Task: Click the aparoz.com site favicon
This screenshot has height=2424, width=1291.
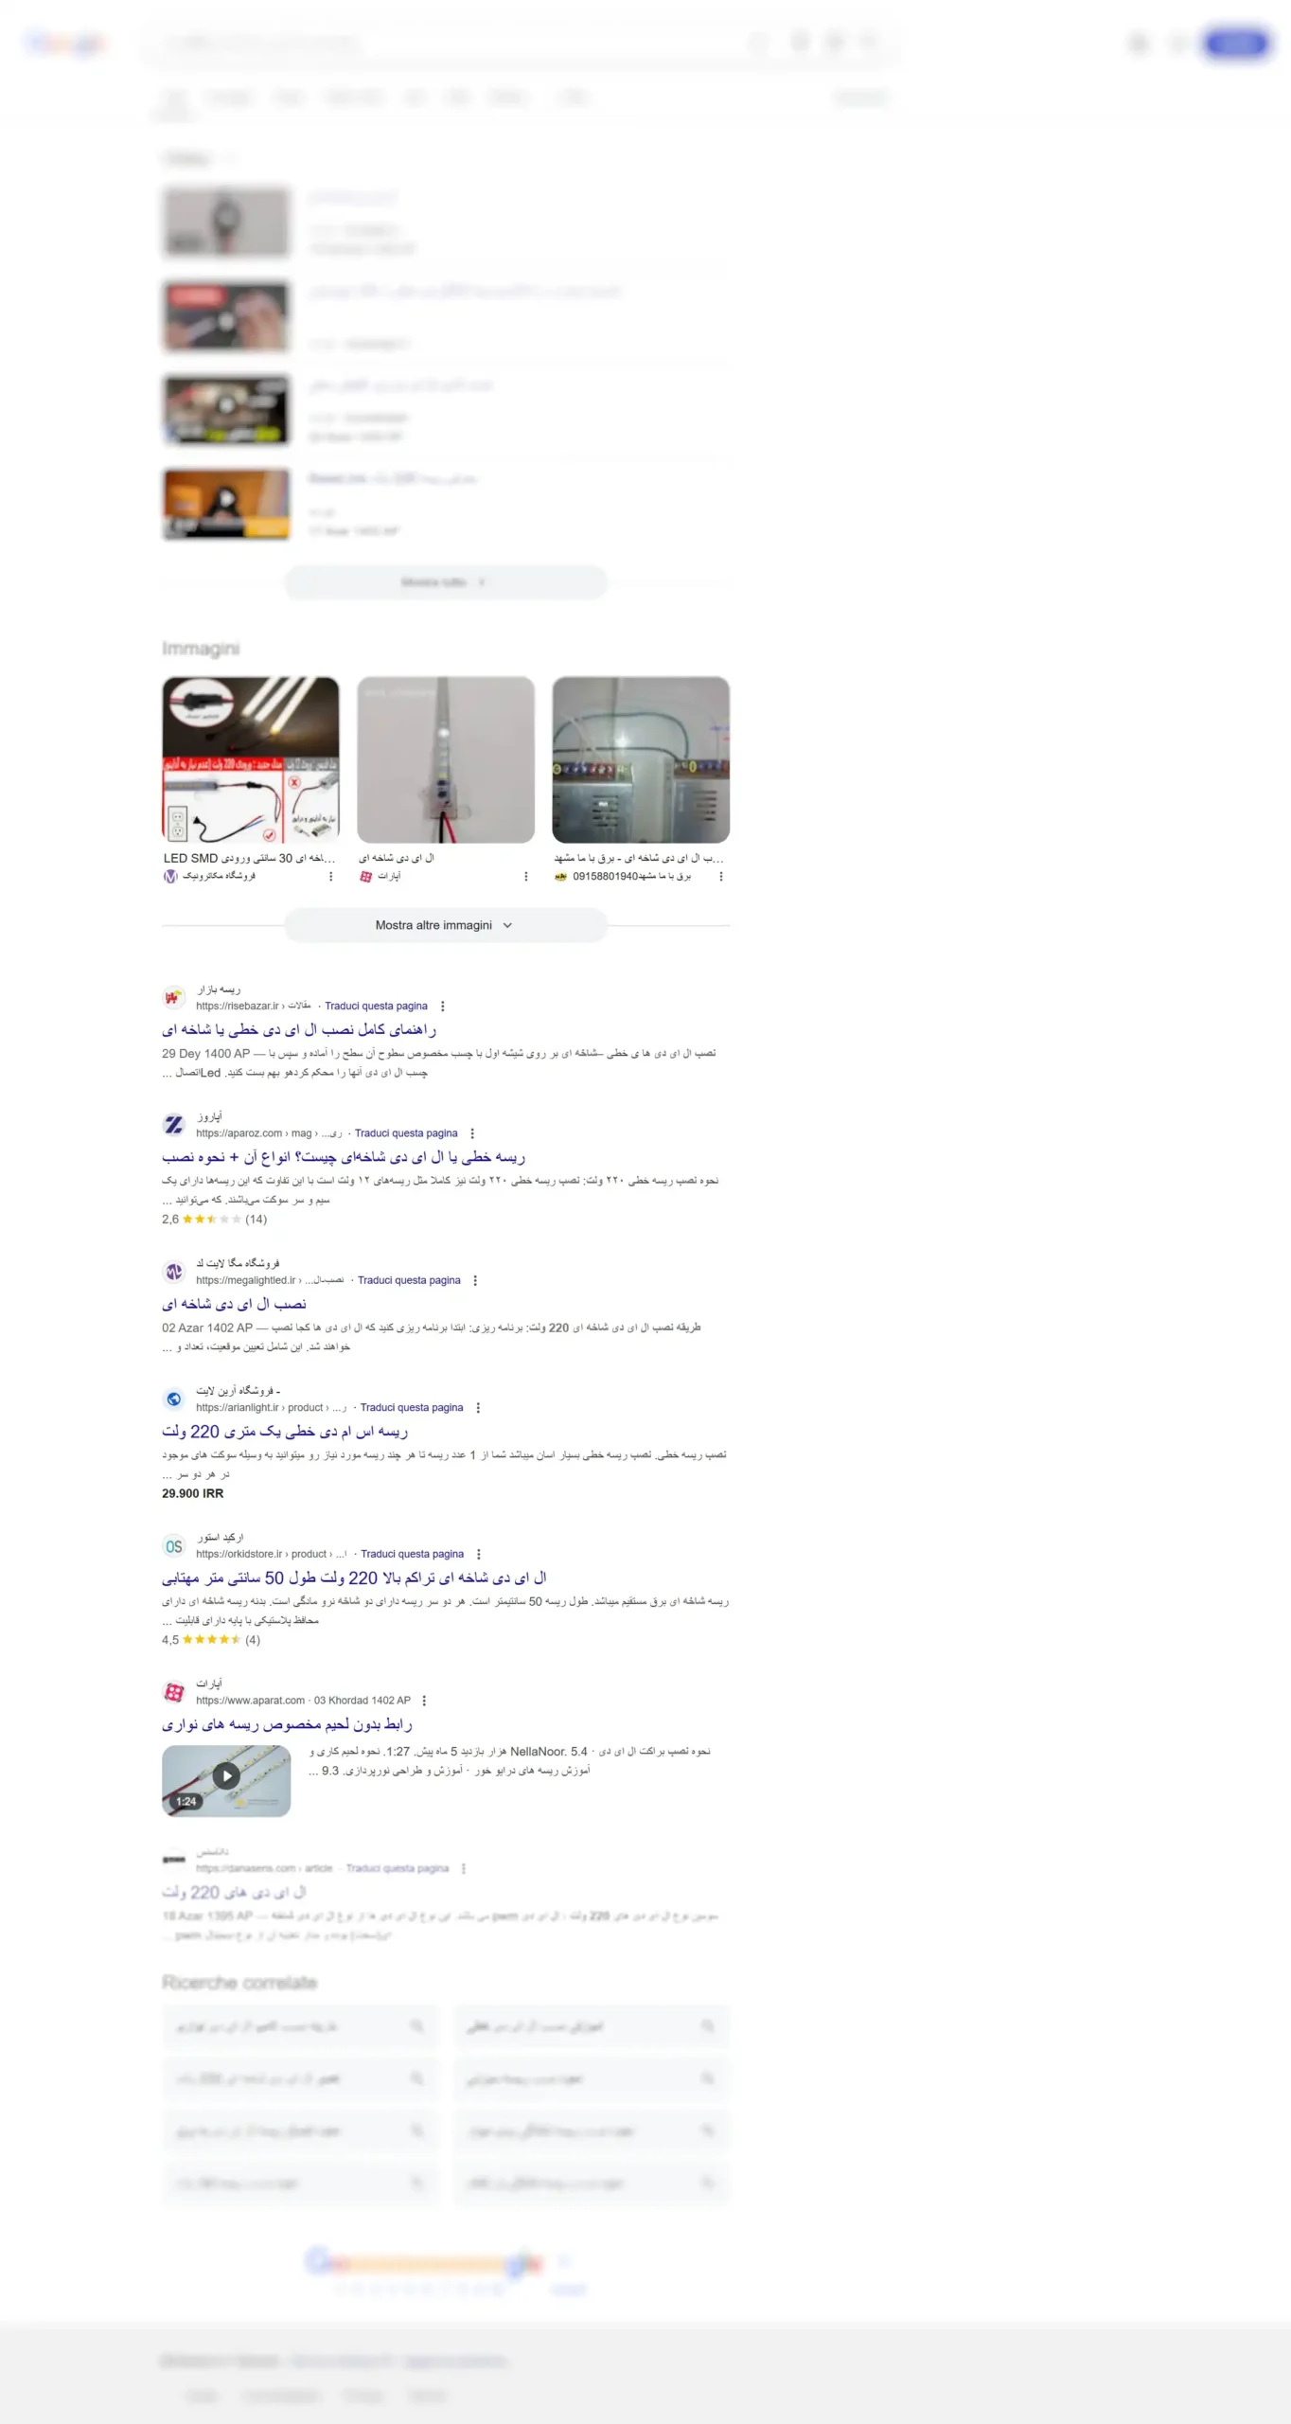Action: 174,1124
